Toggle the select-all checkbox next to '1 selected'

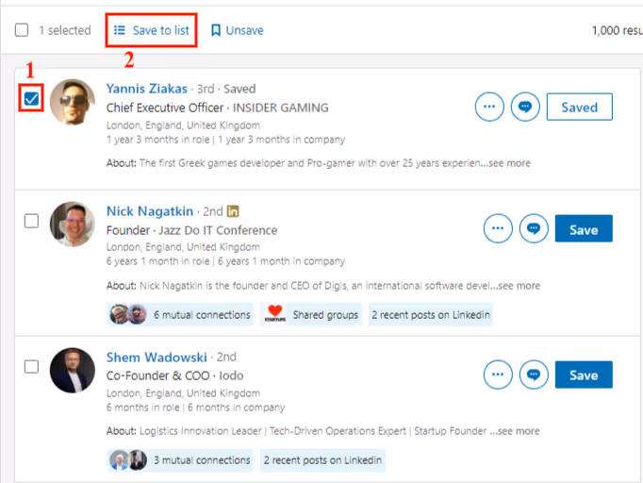[x=22, y=30]
